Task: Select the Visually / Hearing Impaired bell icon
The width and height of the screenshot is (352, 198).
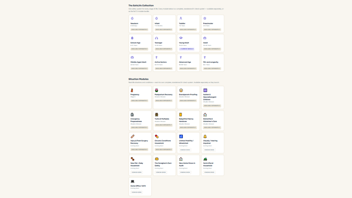Action: [205, 136]
